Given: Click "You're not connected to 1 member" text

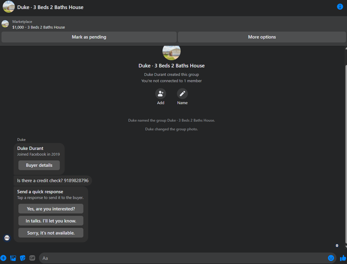Looking at the screenshot, I should (x=172, y=81).
